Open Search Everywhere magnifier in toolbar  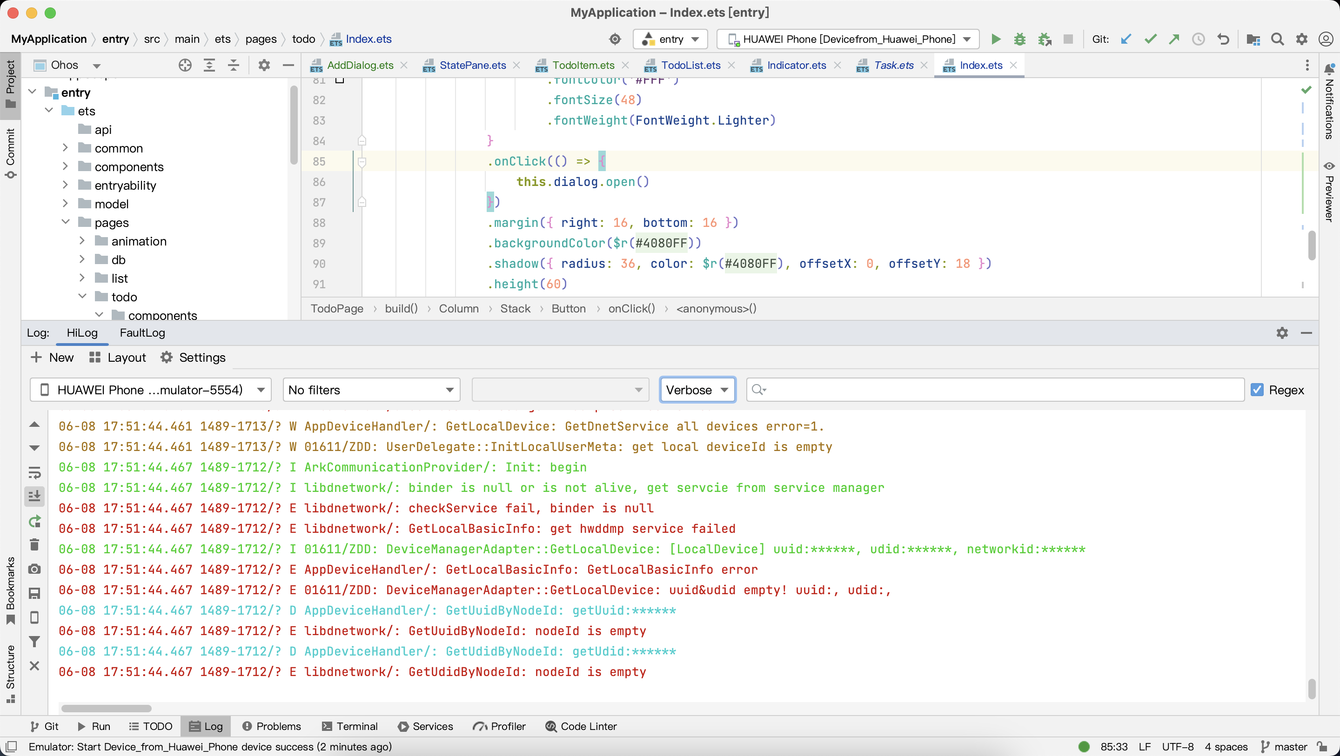(x=1277, y=39)
